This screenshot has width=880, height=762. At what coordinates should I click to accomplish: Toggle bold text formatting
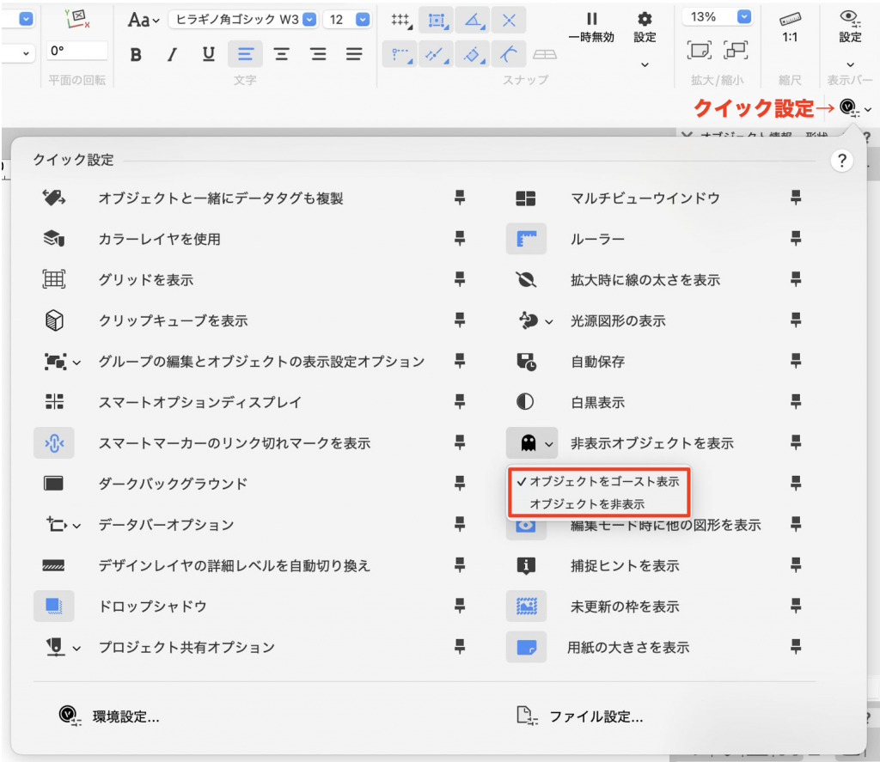(136, 54)
